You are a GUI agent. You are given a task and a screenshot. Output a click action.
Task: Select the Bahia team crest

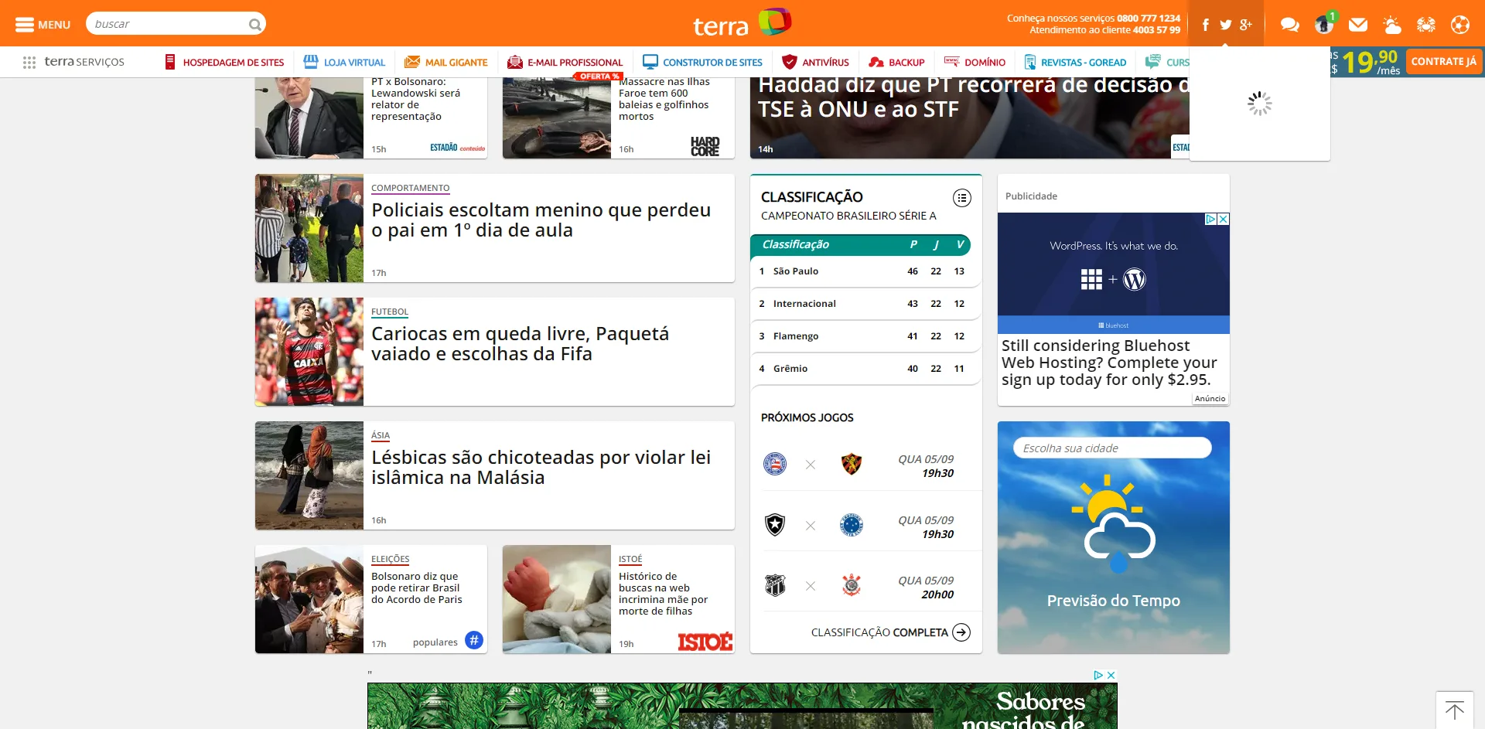[775, 464]
